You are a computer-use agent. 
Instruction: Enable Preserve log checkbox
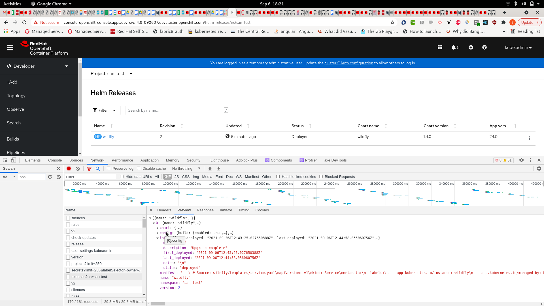109,169
